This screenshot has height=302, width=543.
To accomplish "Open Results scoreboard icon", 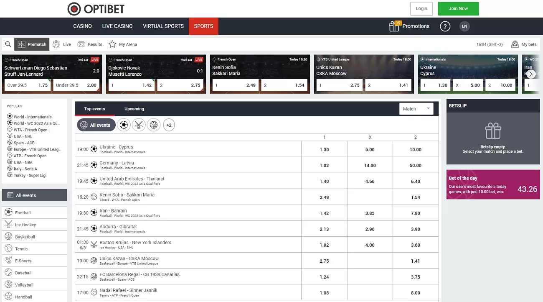I will tap(81, 44).
